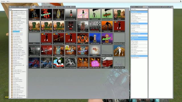Open the Installed Plugins entry
Screen dimensions: 182x102
point(139,22)
